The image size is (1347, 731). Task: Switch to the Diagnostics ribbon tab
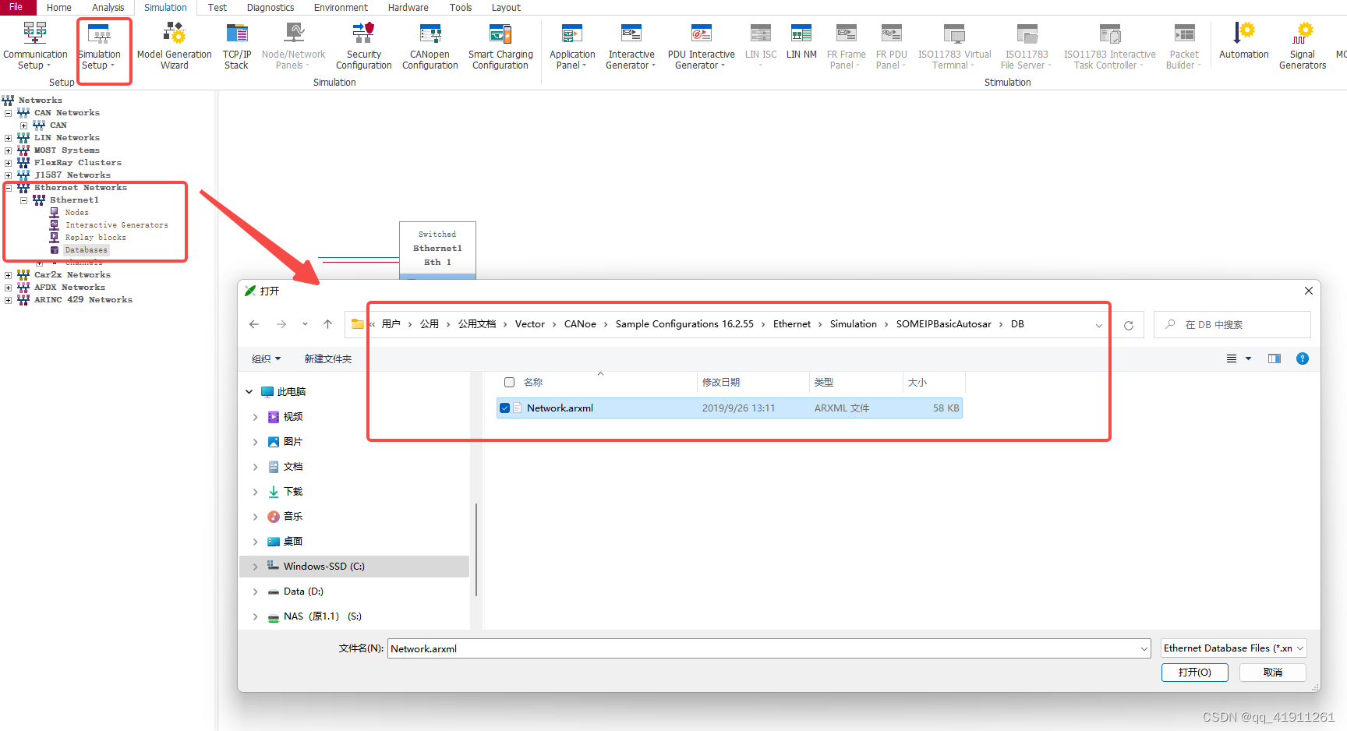pyautogui.click(x=270, y=7)
